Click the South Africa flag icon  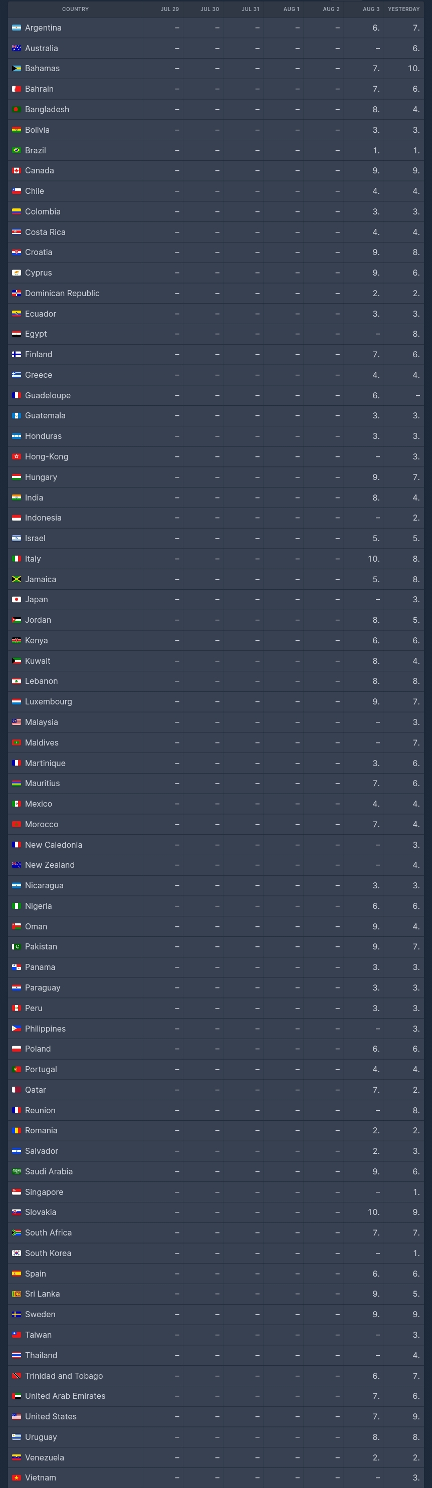[x=17, y=1232]
